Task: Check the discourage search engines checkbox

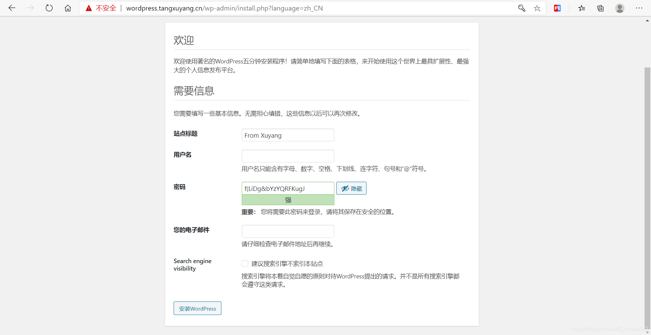Action: 245,263
